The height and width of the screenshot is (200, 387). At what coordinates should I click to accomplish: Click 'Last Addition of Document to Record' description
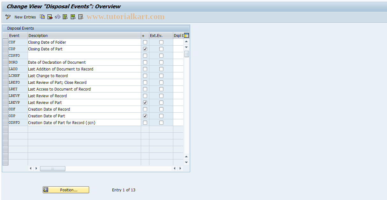(84, 69)
